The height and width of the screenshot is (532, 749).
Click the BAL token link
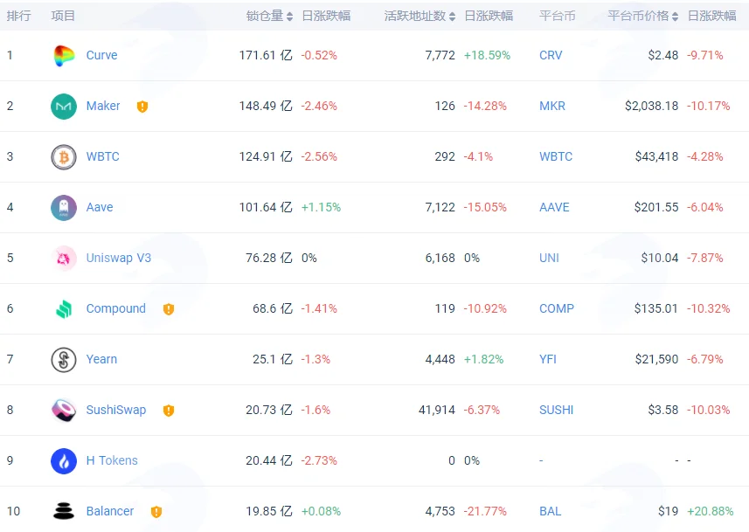pyautogui.click(x=551, y=511)
